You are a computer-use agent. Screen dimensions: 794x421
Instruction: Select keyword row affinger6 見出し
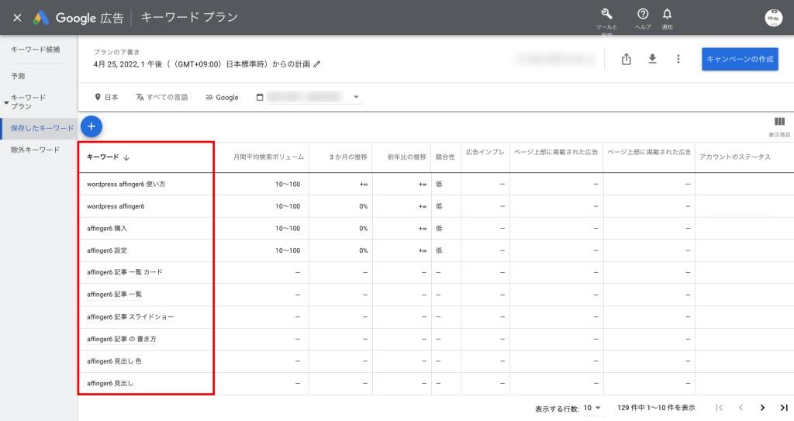110,384
